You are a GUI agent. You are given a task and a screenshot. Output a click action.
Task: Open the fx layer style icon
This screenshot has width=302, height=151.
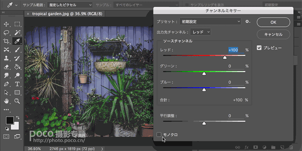tap(247, 147)
